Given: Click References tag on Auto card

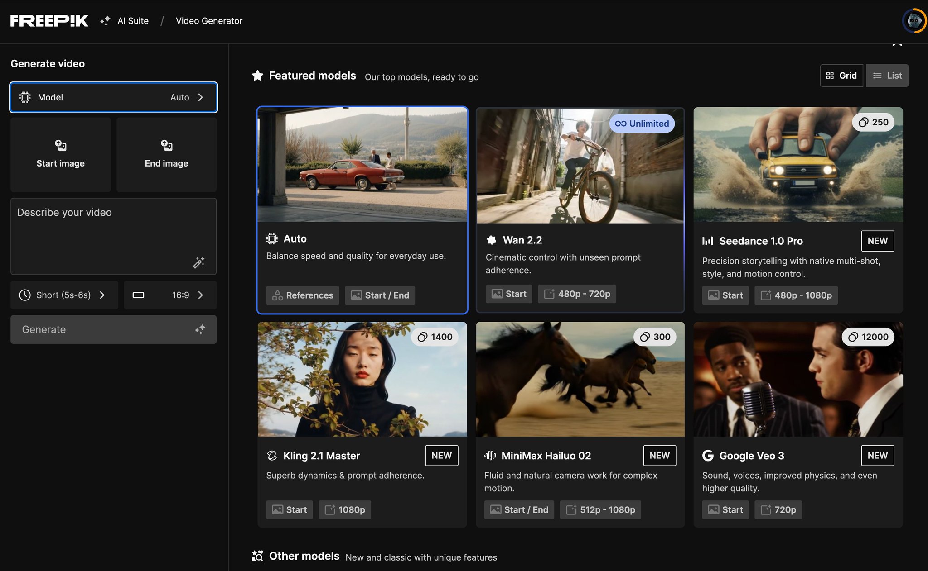Looking at the screenshot, I should click(x=303, y=295).
